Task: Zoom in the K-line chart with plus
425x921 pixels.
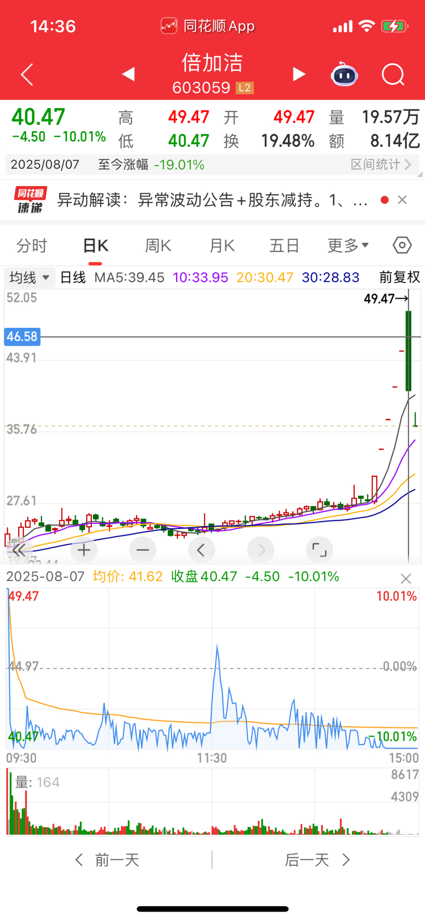Action: (84, 550)
